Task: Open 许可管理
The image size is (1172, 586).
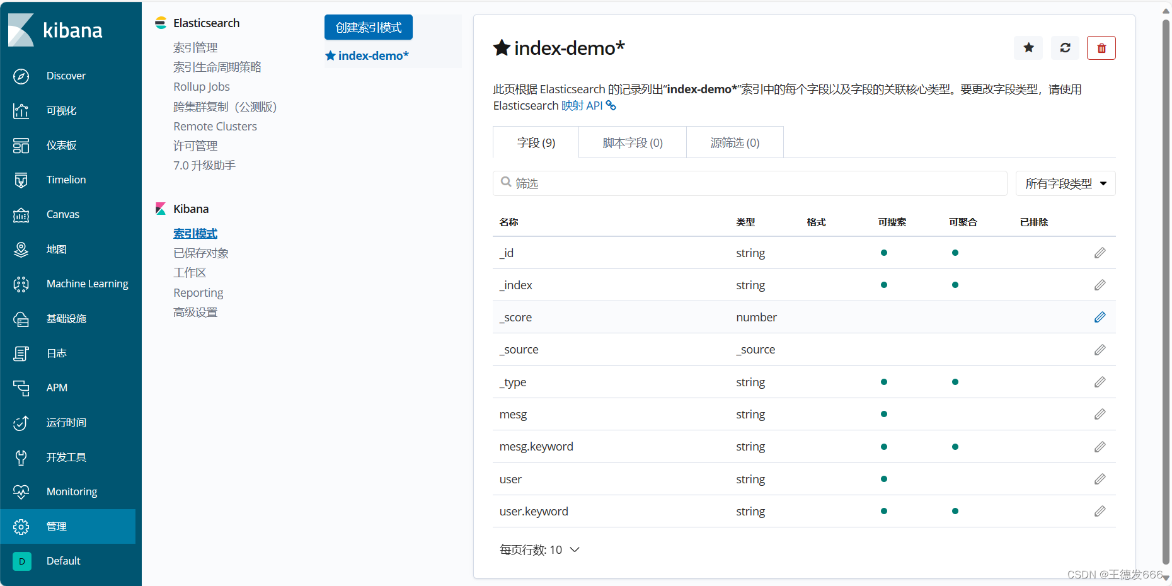Action: click(x=195, y=146)
